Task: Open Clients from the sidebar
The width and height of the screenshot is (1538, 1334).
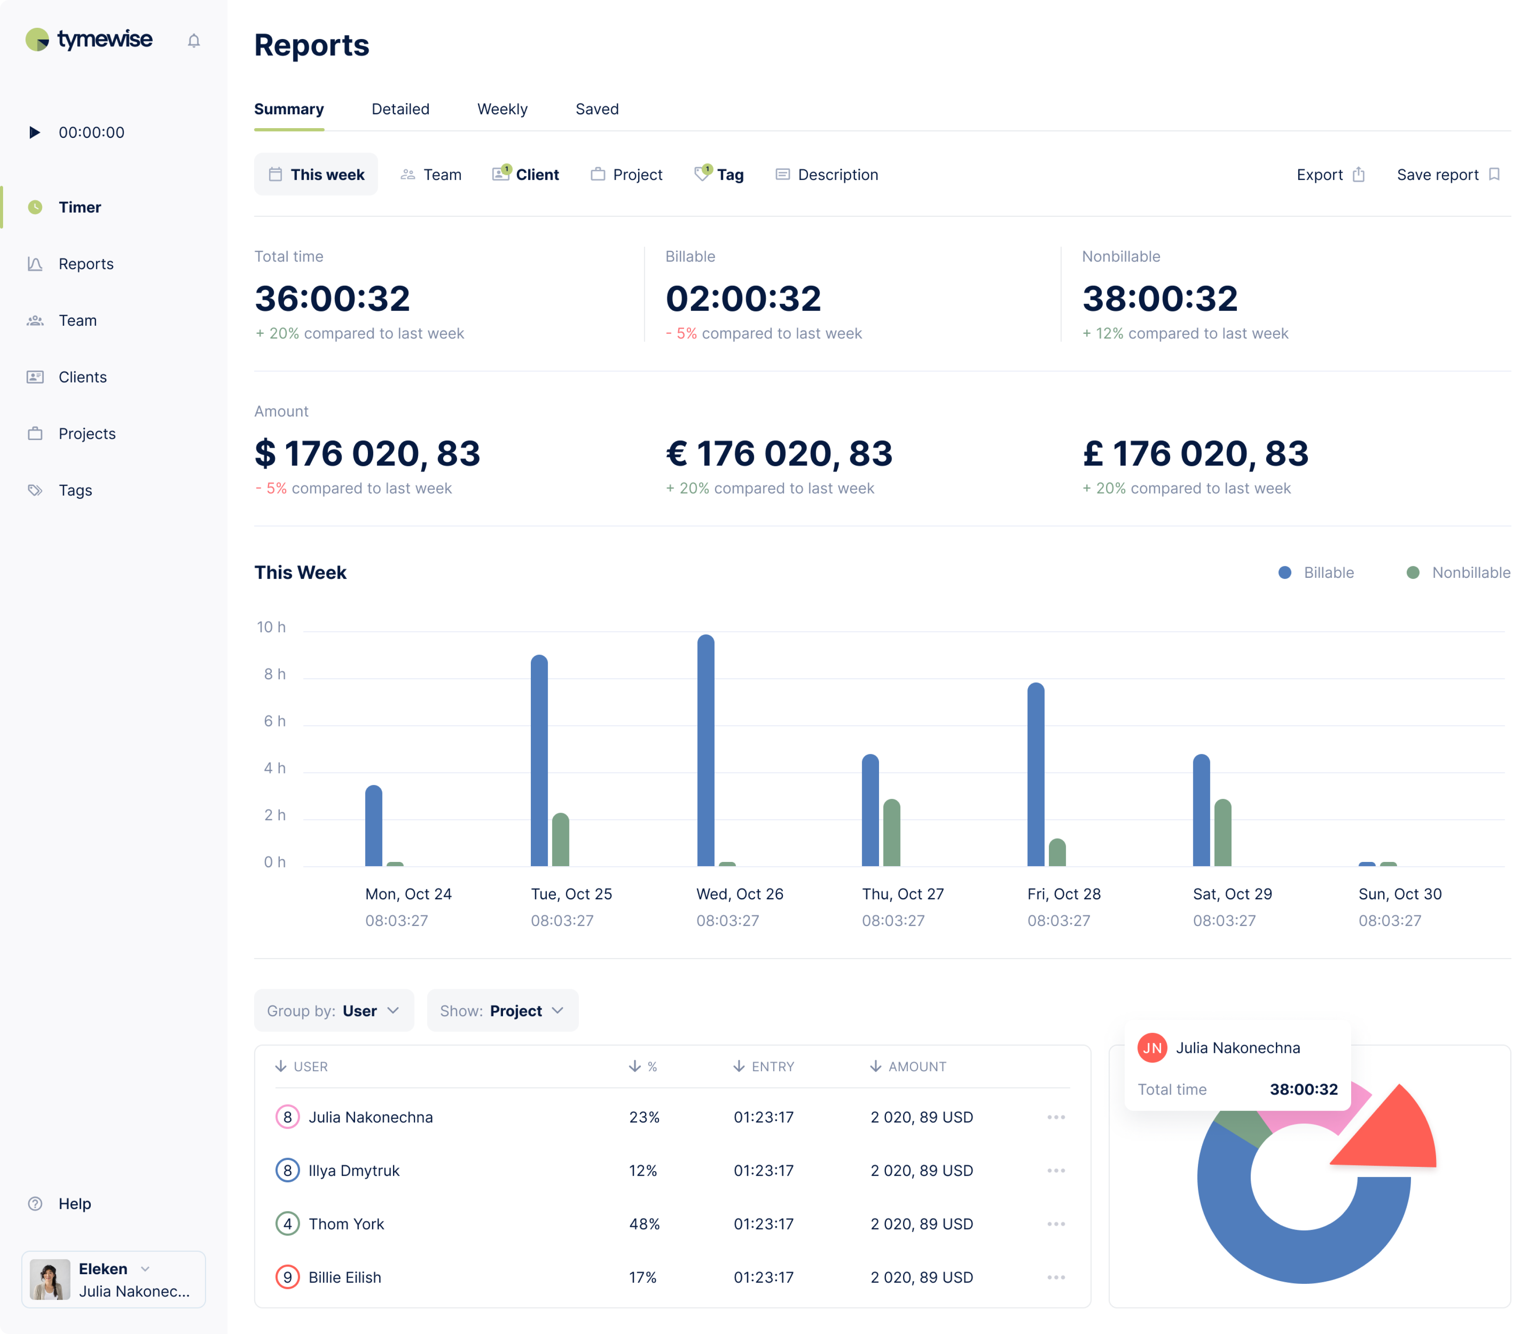Action: (x=83, y=377)
